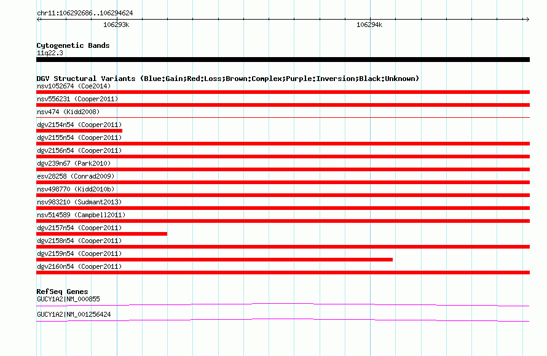Click the red bar under dgv2160n54
547x356 pixels.
[283, 273]
